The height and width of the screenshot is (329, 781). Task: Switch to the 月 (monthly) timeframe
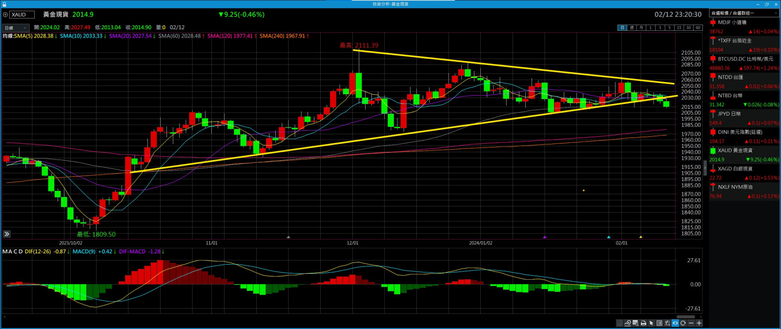coord(641,28)
